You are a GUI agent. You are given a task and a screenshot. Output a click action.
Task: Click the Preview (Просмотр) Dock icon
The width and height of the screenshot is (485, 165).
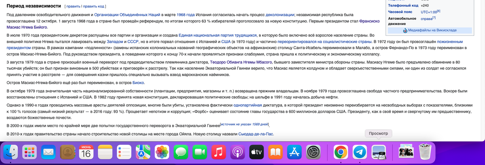[x=379, y=152]
